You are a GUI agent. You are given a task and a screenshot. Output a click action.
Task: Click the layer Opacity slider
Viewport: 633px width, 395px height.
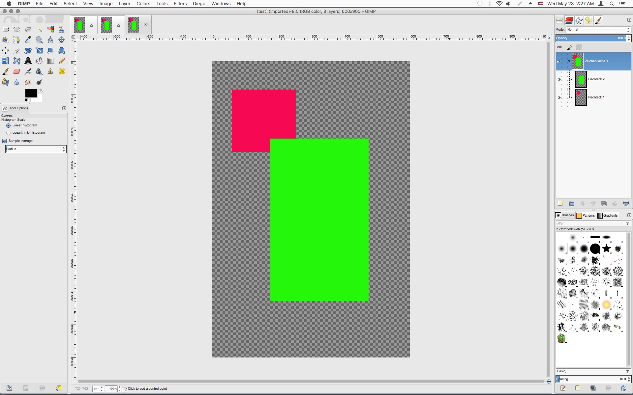coord(591,38)
